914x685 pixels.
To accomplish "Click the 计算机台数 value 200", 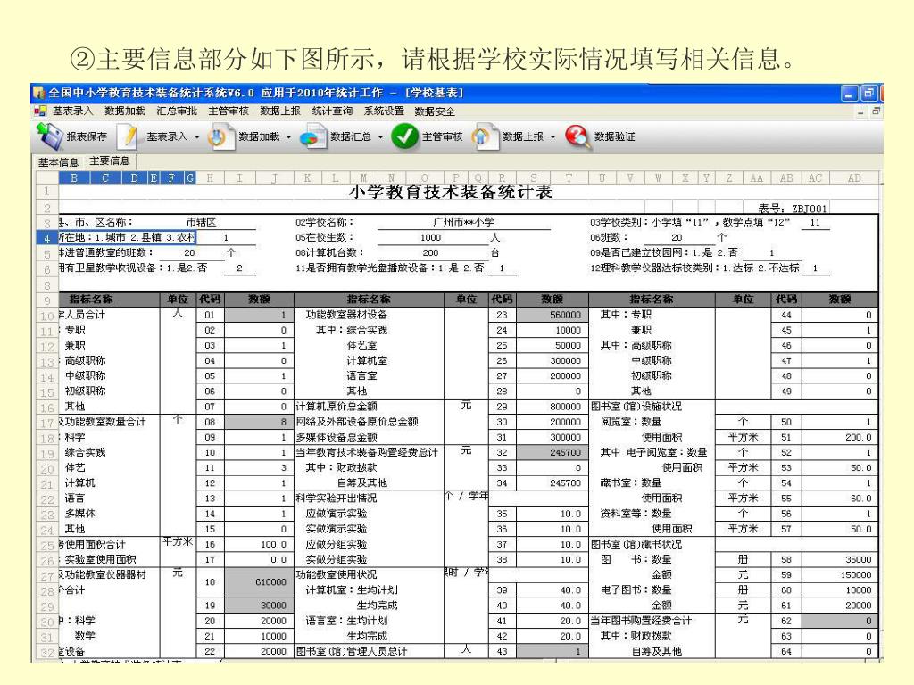I will click(430, 252).
